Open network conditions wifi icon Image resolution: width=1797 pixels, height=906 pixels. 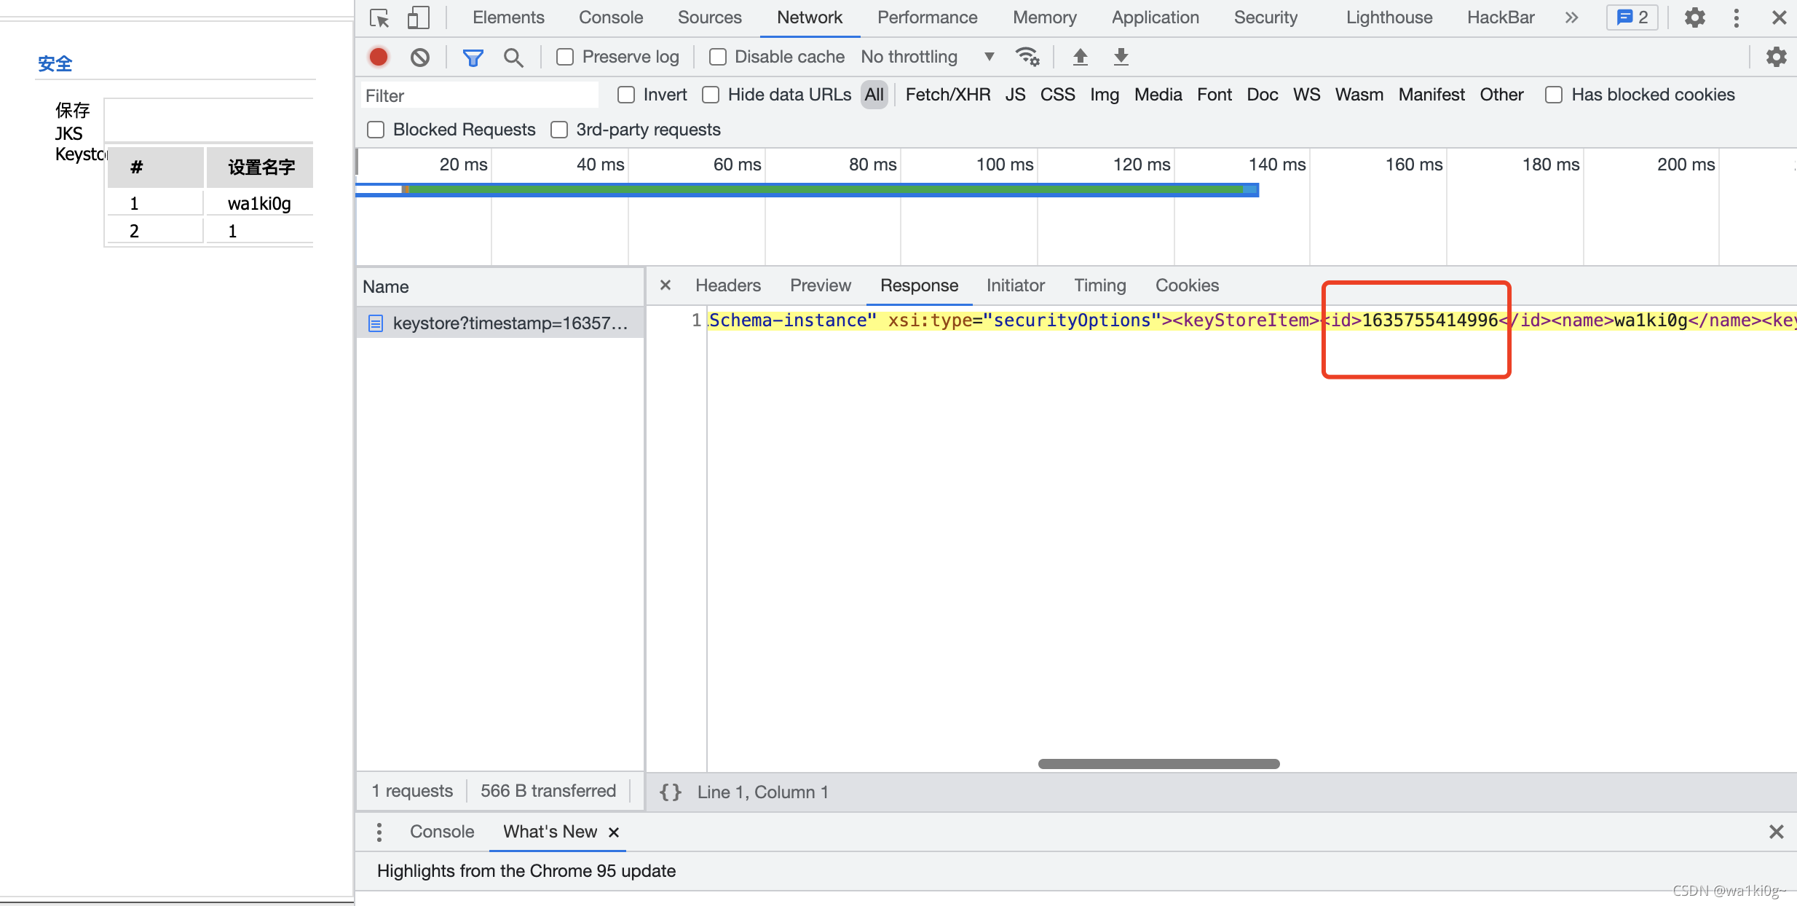tap(1027, 57)
